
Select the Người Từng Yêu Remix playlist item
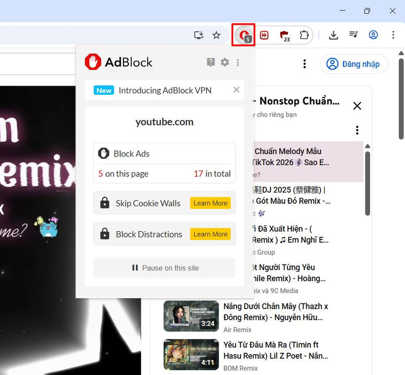(x=308, y=278)
